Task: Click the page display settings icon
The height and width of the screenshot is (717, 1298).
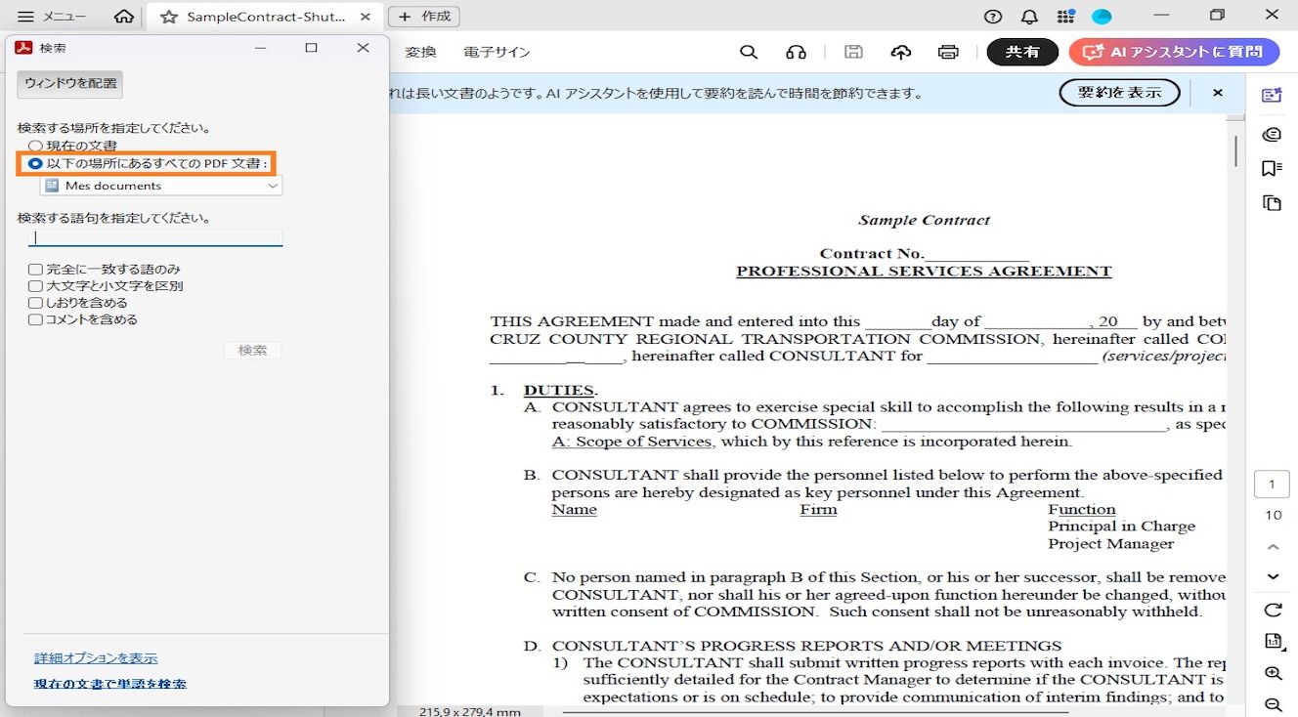Action: pos(1273,642)
